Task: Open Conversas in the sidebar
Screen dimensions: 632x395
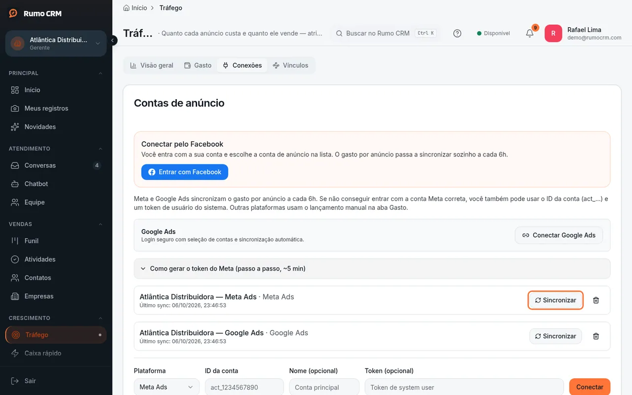Action: click(x=56, y=165)
